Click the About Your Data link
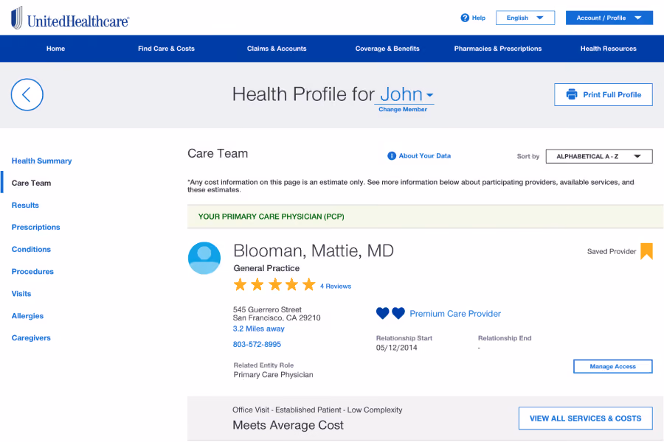 (425, 155)
